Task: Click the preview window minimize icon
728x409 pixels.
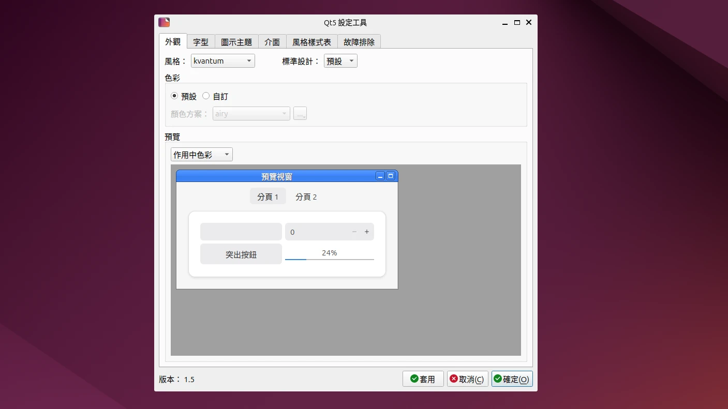Action: coord(380,176)
